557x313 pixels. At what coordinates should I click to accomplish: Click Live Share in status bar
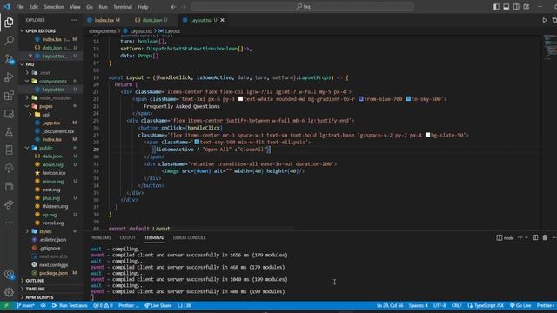[x=158, y=305]
